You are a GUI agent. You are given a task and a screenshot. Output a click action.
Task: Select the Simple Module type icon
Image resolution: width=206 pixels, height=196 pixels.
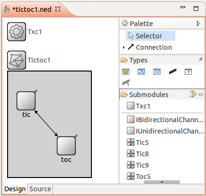coord(125,72)
